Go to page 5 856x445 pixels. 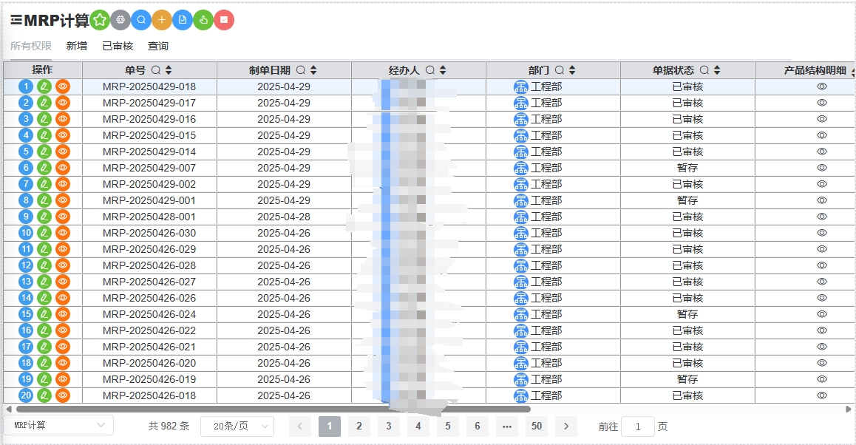tap(448, 427)
